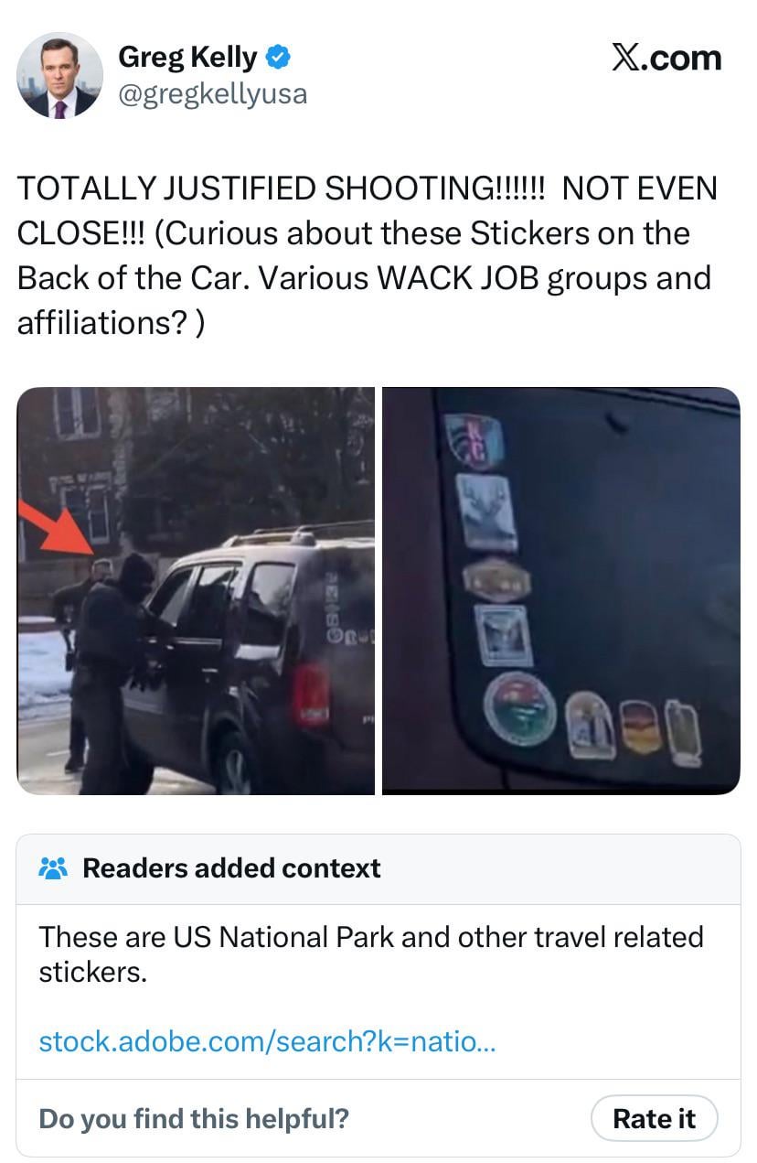The height and width of the screenshot is (1163, 757).
Task: Open Greg Kelly's profile avatar
Action: pos(59,76)
